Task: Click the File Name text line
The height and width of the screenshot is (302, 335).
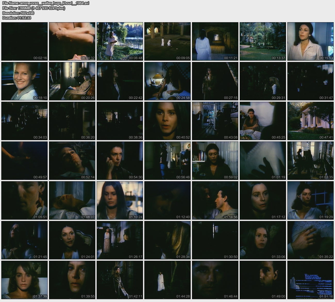Action: (46, 3)
